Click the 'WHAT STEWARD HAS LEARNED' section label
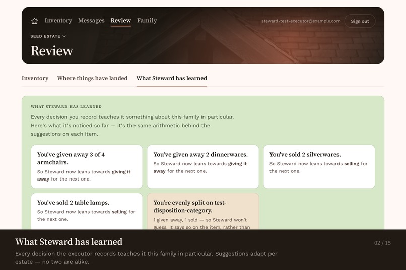Image resolution: width=406 pixels, height=270 pixels. pos(66,107)
